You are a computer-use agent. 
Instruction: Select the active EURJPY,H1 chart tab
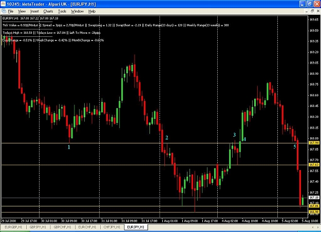(x=136, y=227)
